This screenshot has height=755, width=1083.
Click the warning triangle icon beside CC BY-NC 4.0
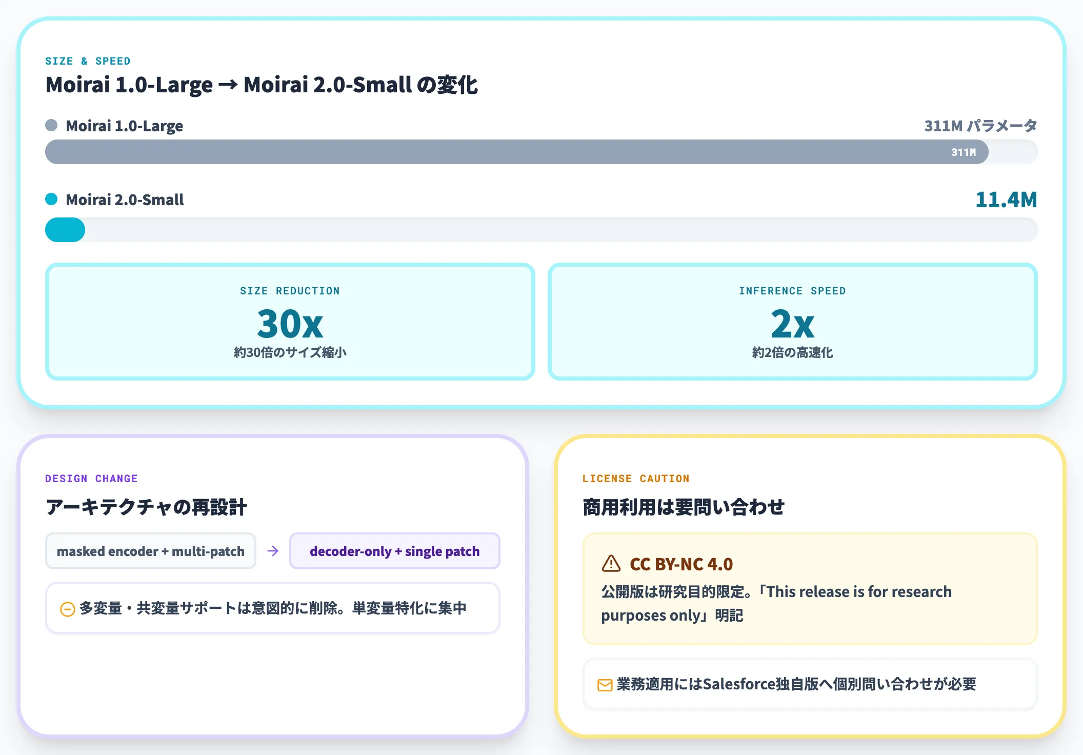tap(611, 564)
